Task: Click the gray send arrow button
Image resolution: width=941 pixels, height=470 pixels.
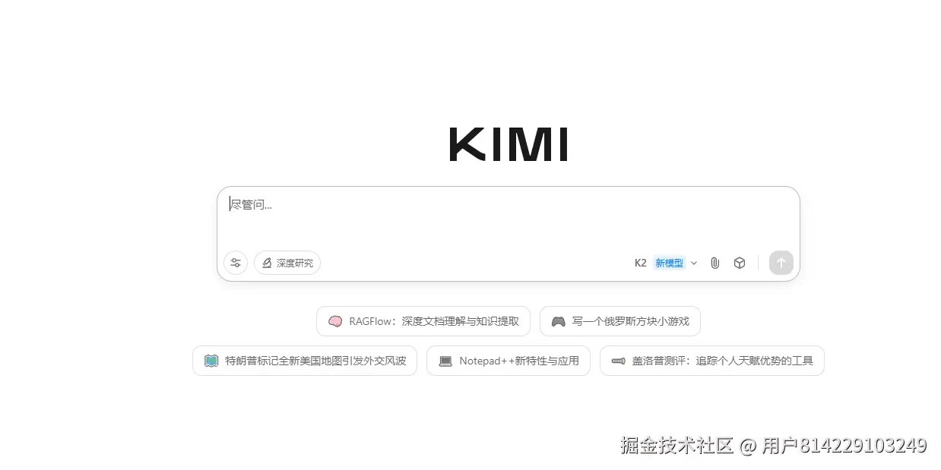Action: click(781, 263)
